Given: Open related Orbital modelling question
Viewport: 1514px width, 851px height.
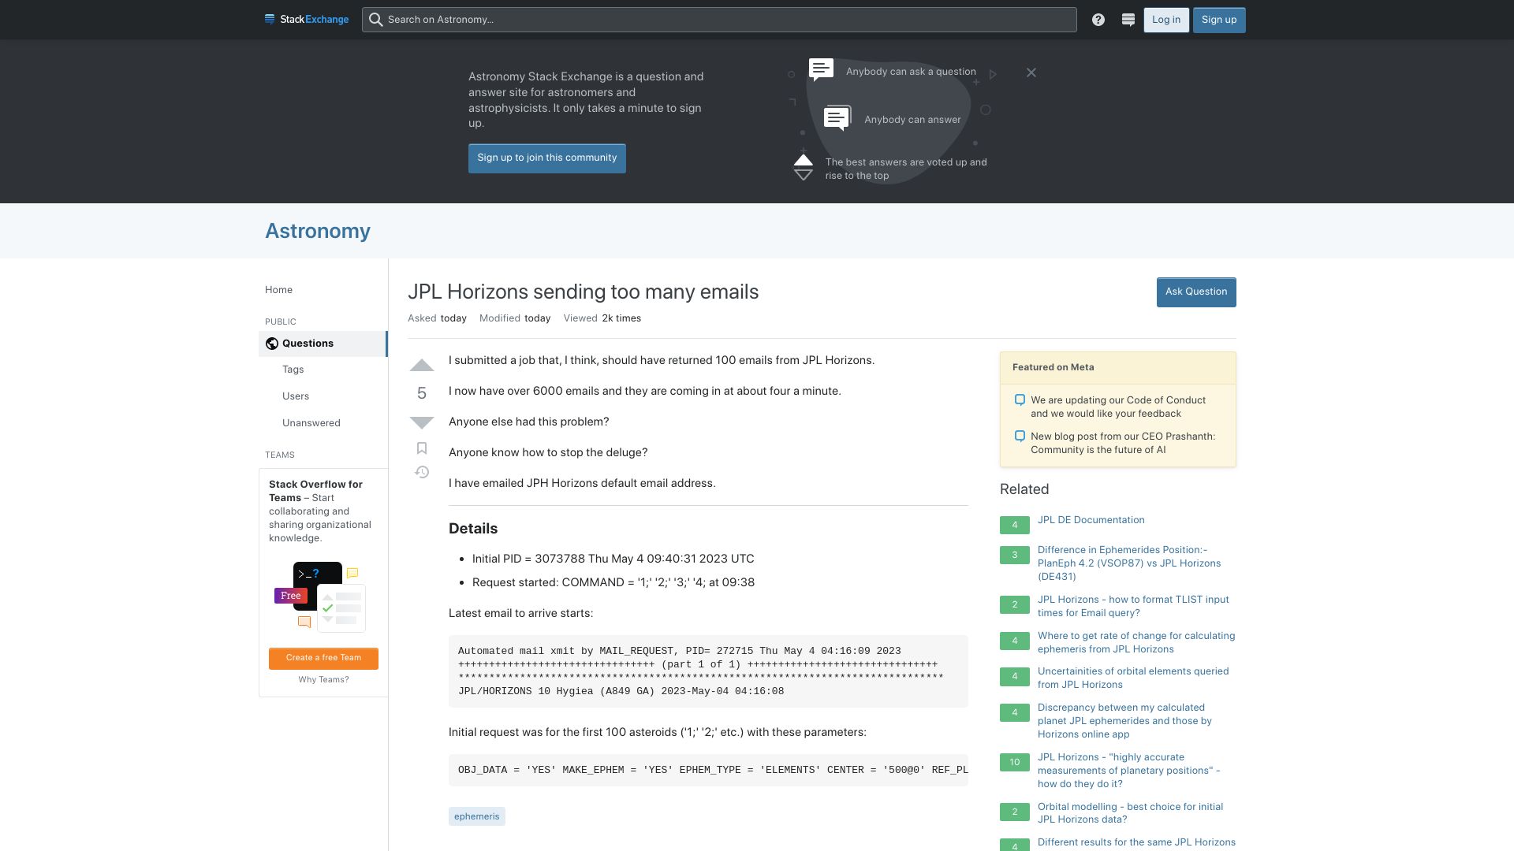Looking at the screenshot, I should pos(1131,813).
